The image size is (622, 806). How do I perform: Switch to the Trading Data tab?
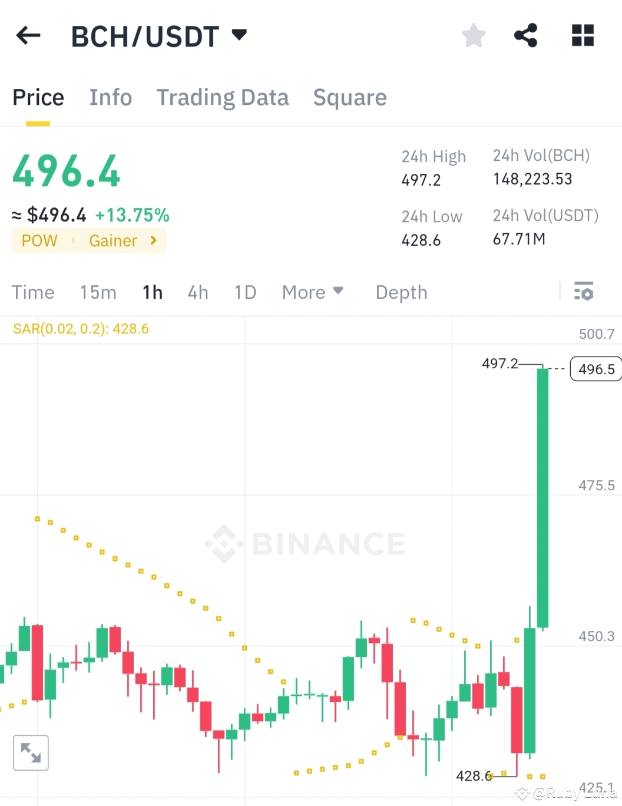(223, 97)
